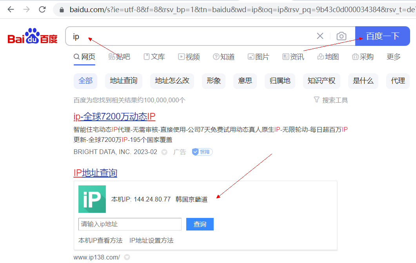Image resolution: width=416 pixels, height=263 pixels.
Task: Switch to the 视频 tab
Action: [189, 57]
